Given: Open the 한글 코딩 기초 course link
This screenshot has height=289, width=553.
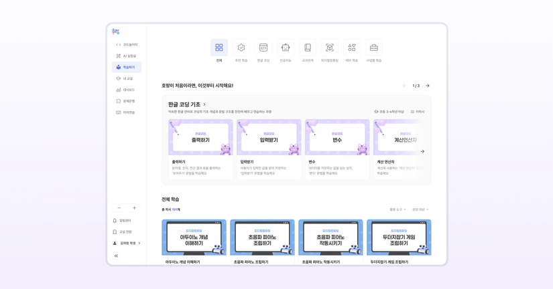Looking at the screenshot, I should [x=187, y=104].
